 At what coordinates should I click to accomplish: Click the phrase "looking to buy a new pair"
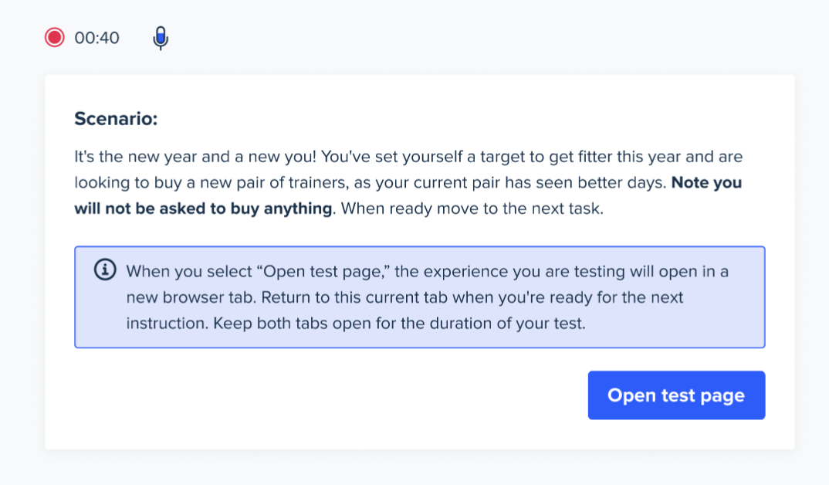(x=171, y=182)
